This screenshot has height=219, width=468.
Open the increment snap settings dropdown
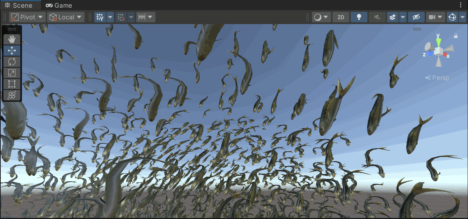pos(146,17)
